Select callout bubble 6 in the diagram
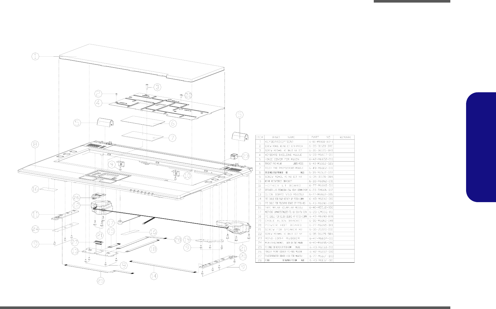 [x=172, y=123]
